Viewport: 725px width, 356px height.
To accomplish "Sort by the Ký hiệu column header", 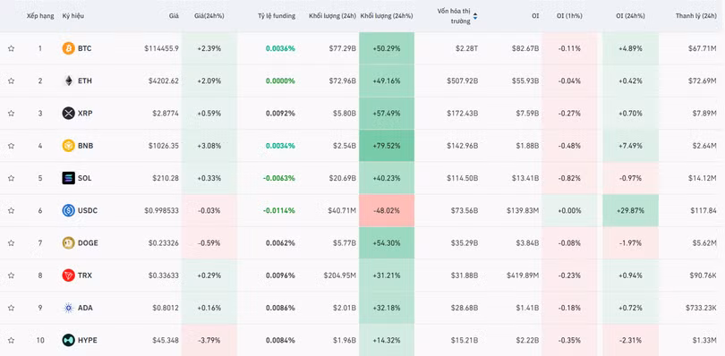I will point(73,16).
